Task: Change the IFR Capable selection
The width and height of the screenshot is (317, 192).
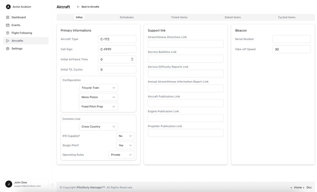Action: click(x=125, y=136)
